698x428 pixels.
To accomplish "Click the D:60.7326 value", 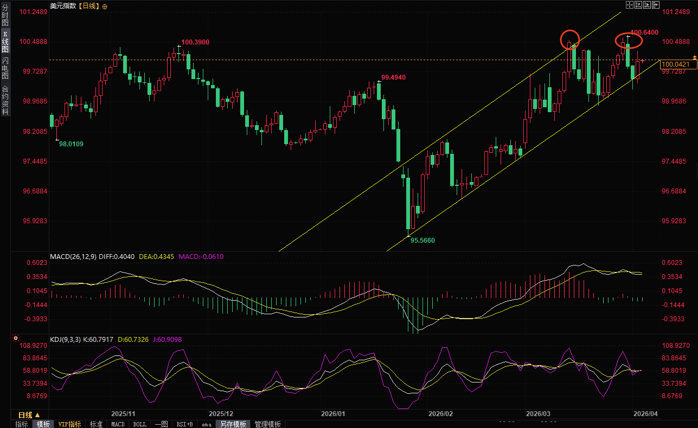I will [x=135, y=340].
